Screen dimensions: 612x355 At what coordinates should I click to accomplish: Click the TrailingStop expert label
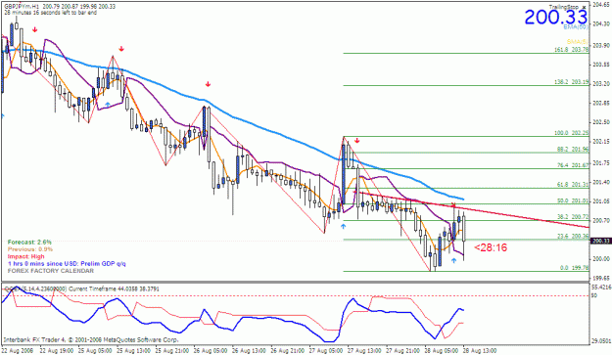point(564,8)
